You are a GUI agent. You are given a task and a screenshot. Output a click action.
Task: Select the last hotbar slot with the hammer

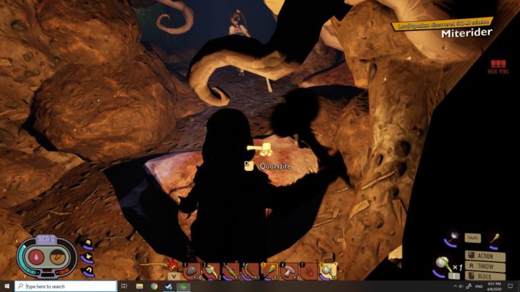(x=328, y=270)
